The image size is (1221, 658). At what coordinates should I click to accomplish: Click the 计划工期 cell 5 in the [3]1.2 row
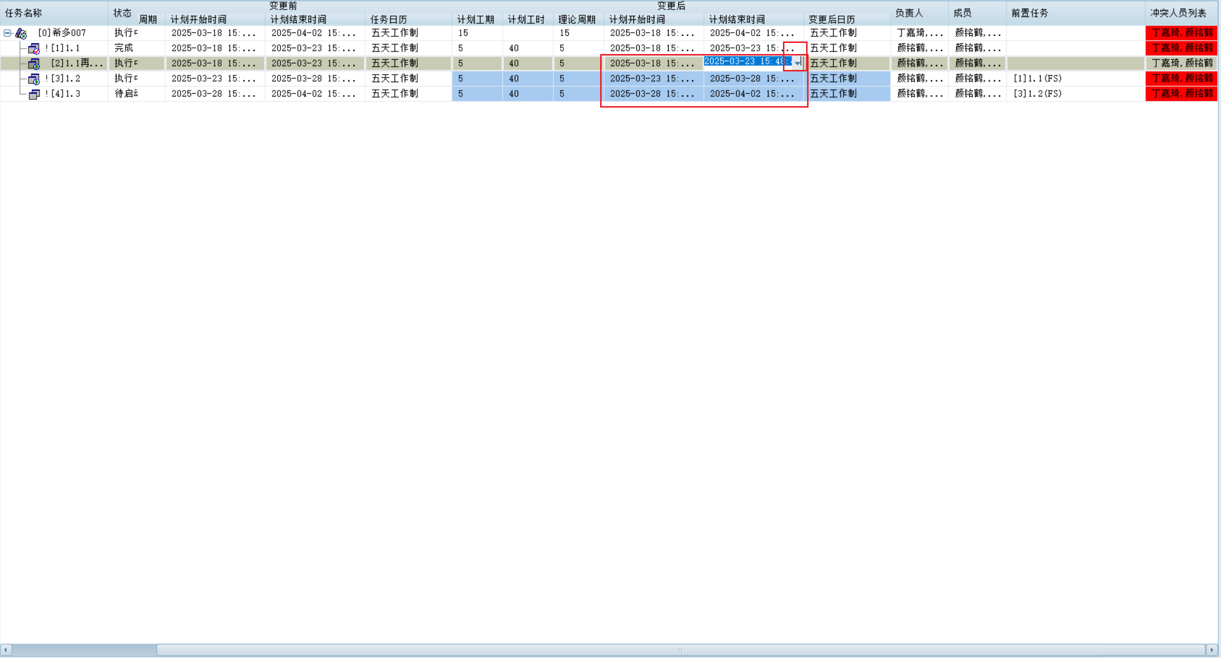point(477,79)
